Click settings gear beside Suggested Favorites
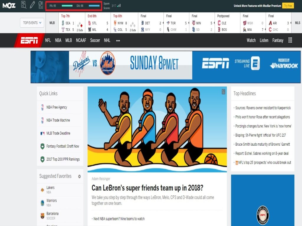Image resolution: width=302 pixels, height=226 pixels. pos(79,176)
